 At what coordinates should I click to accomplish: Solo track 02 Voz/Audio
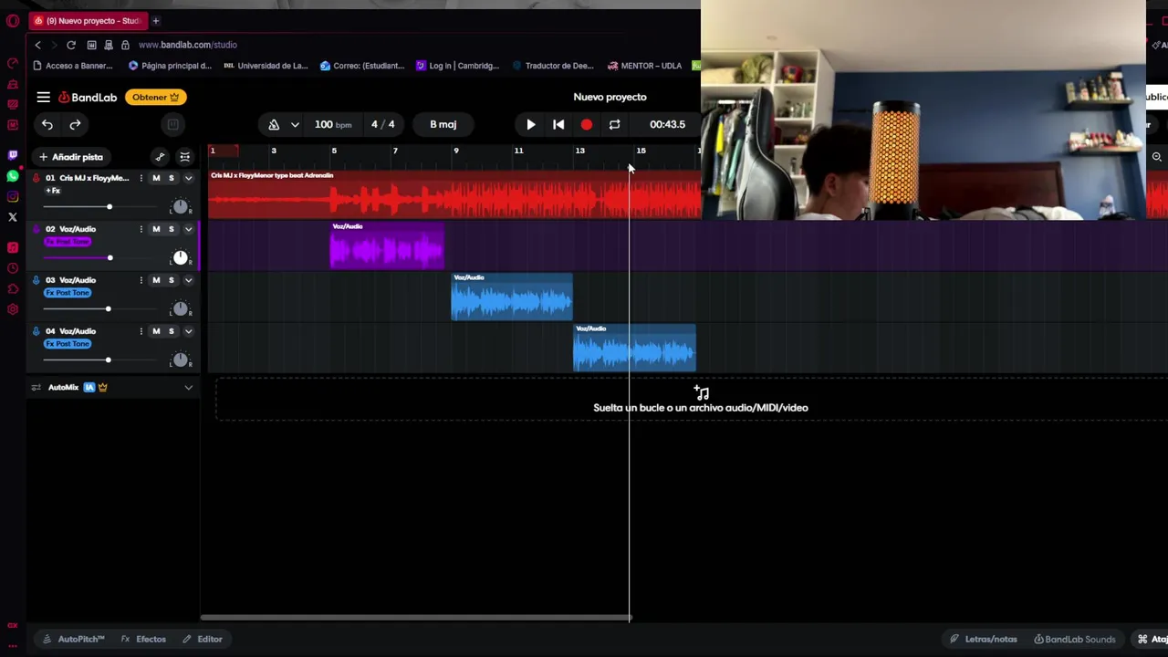(171, 229)
